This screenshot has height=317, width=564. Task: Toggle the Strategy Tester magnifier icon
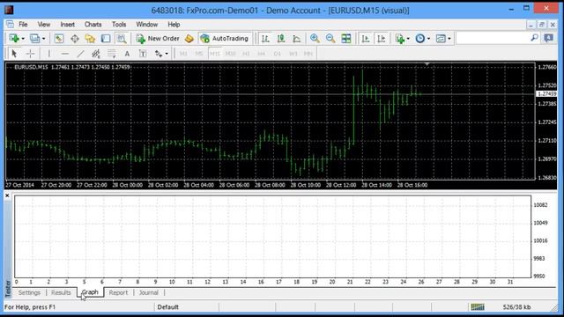(122, 39)
